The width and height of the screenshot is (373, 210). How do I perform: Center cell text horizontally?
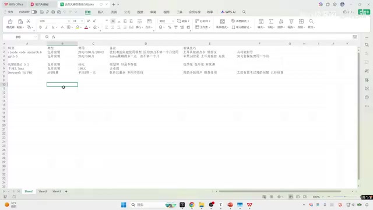(x=112, y=27)
